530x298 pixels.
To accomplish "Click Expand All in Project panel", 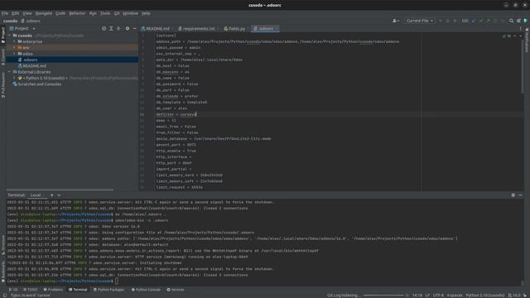I will 111,29.
